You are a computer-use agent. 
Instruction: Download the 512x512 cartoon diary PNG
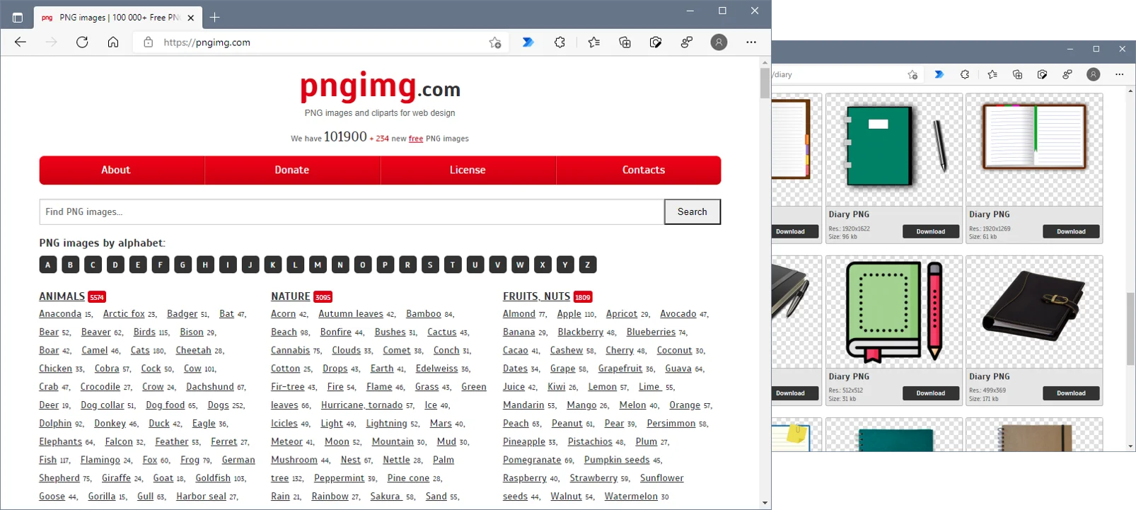tap(931, 393)
